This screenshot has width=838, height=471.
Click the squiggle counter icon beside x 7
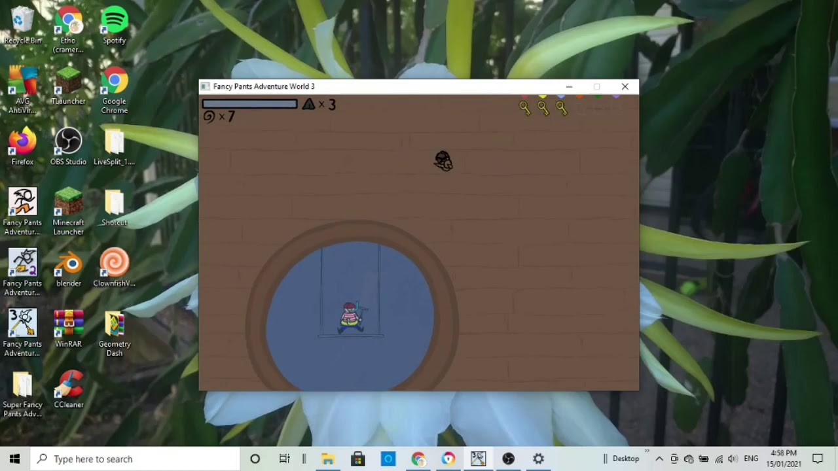point(209,116)
